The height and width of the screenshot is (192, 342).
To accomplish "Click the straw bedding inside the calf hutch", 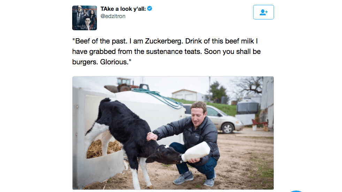I will pos(103,149).
